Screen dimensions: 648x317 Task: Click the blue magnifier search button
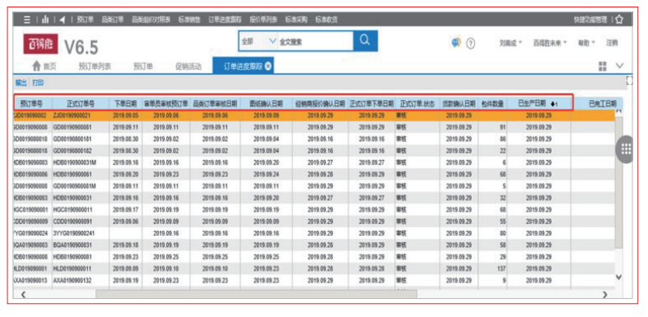[x=366, y=40]
